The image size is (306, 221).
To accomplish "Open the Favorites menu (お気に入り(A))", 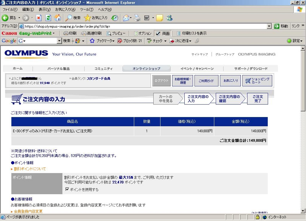I will [x=65, y=9].
